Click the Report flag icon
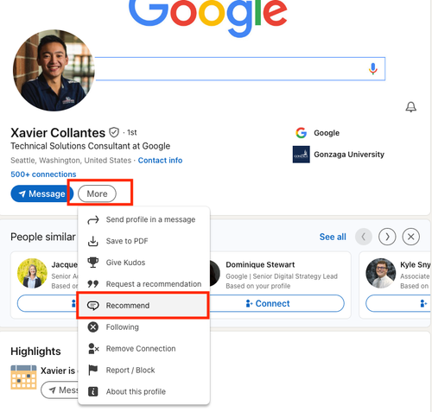The width and height of the screenshot is (432, 412). [x=93, y=370]
